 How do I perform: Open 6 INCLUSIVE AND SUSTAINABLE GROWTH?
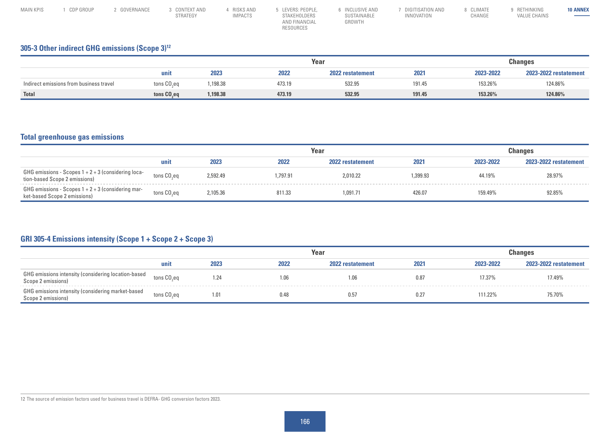click(x=358, y=16)
